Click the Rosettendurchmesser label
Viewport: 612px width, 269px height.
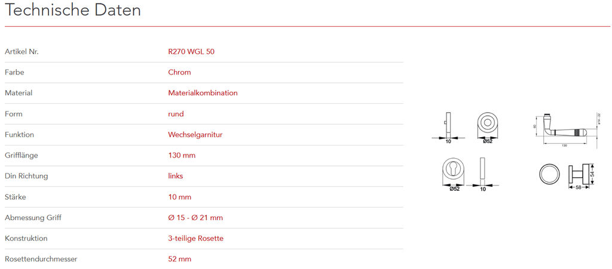click(x=41, y=259)
